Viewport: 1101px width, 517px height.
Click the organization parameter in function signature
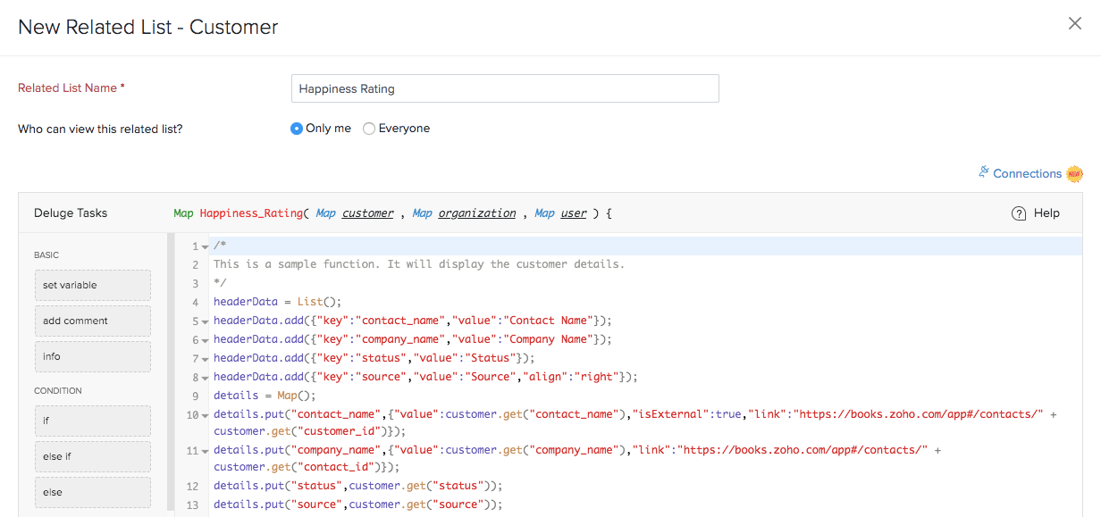[476, 213]
